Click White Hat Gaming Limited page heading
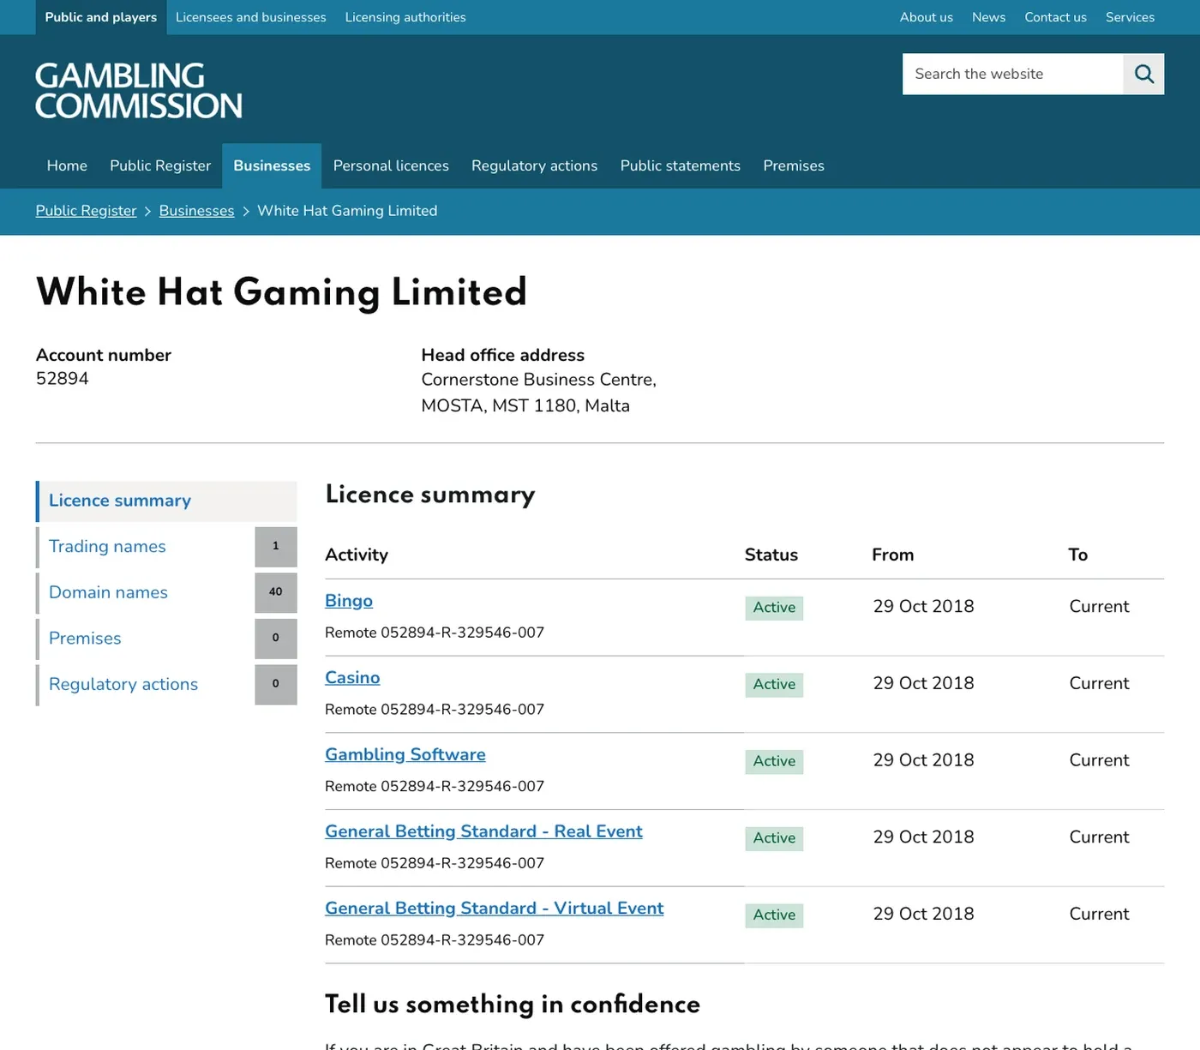 [281, 292]
